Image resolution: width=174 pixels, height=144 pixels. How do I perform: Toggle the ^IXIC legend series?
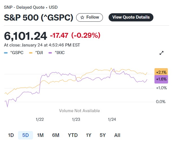(x=57, y=53)
